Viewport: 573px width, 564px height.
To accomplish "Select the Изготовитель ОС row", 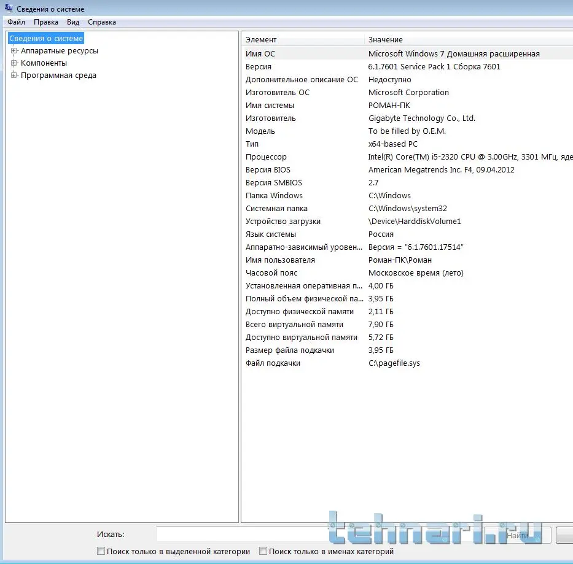I will click(x=407, y=93).
